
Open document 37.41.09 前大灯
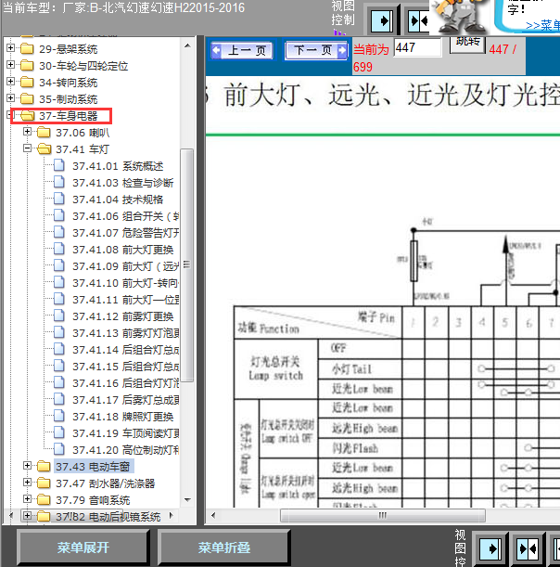tap(125, 266)
